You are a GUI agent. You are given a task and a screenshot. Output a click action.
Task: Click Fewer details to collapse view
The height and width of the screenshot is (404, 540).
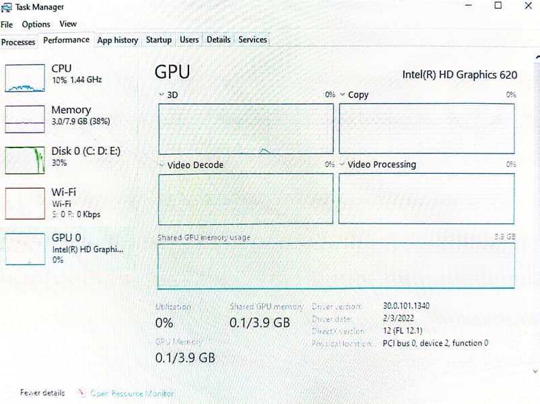[44, 393]
